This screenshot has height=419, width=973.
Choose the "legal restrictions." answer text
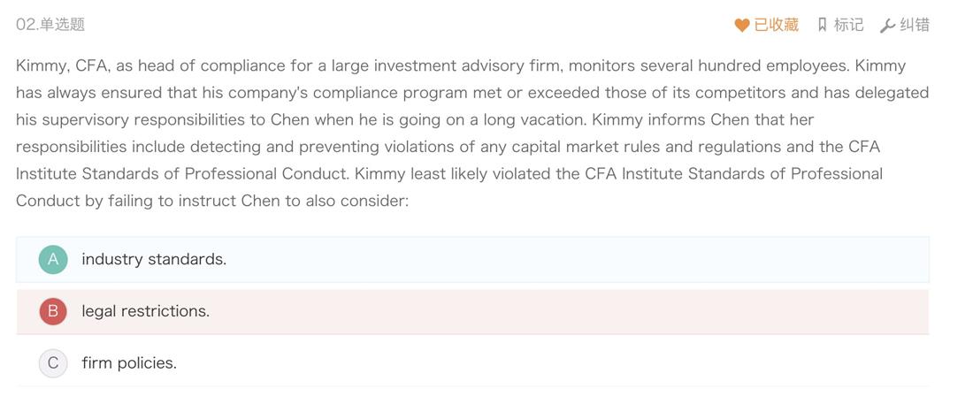pos(146,311)
